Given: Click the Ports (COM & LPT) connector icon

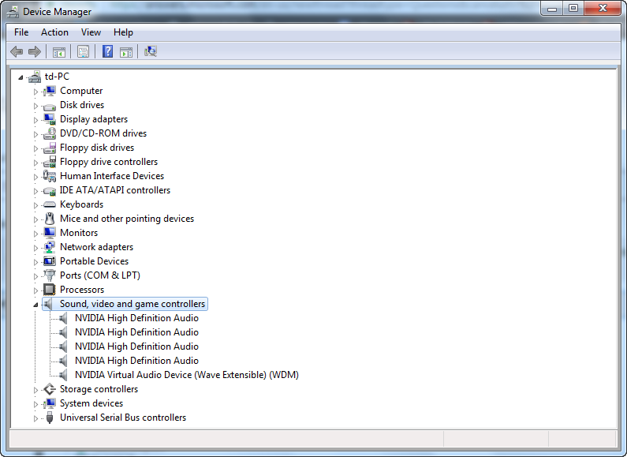Looking at the screenshot, I should click(x=50, y=275).
